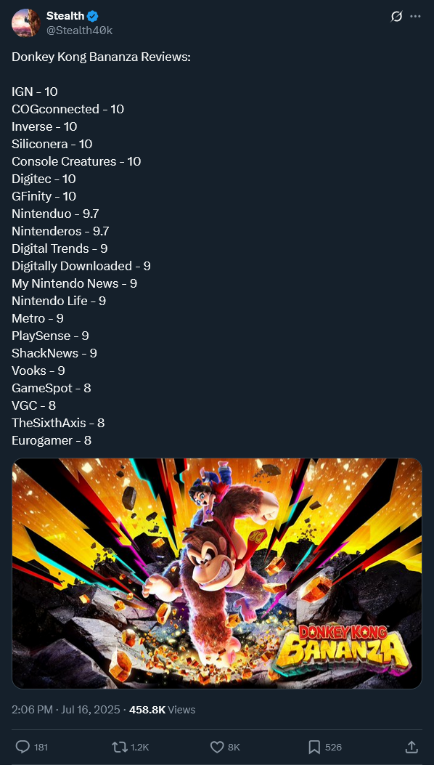Click the 'Donkey Kong Bananza Reviews:' post text
Screen dimensions: 434x765
pos(102,57)
